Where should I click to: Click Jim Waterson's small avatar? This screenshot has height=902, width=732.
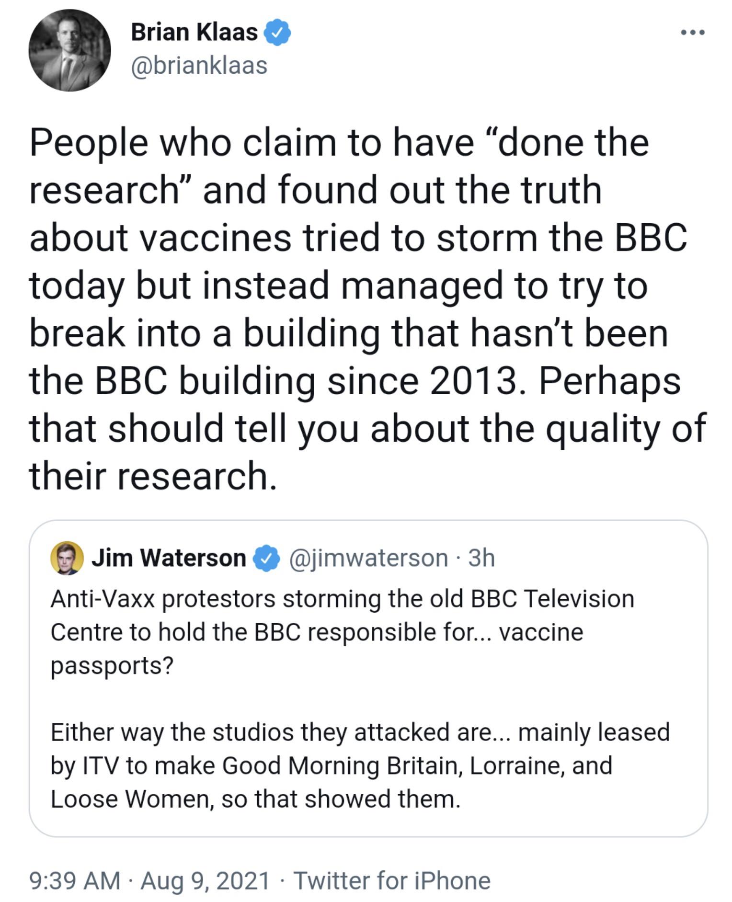67,558
